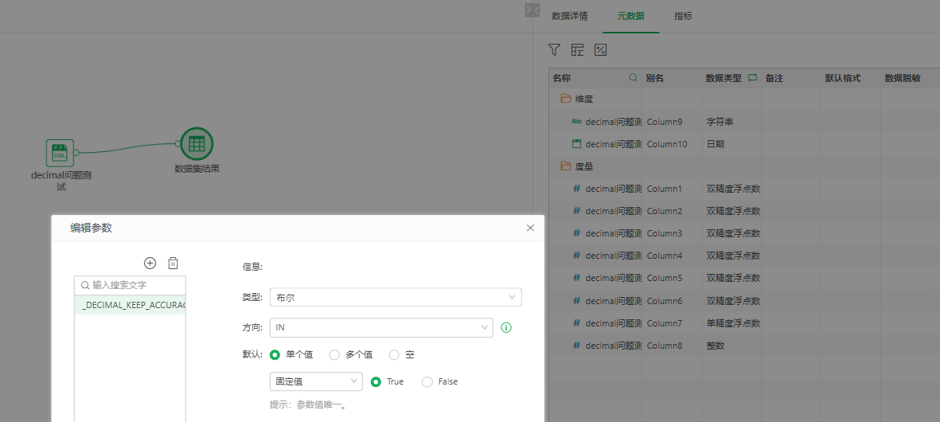Click in the 输入搜索文字 search field
Viewport: 940px width, 422px height.
point(130,285)
